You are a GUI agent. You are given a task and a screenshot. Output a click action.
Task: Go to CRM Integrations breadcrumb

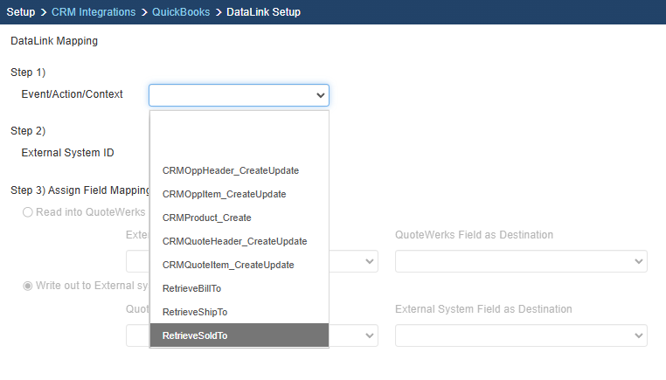[x=94, y=12]
